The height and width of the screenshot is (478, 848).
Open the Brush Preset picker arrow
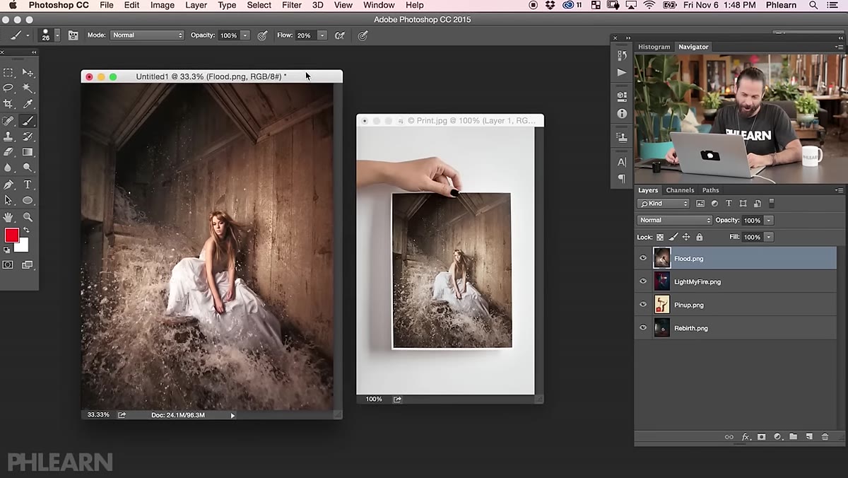pos(57,35)
